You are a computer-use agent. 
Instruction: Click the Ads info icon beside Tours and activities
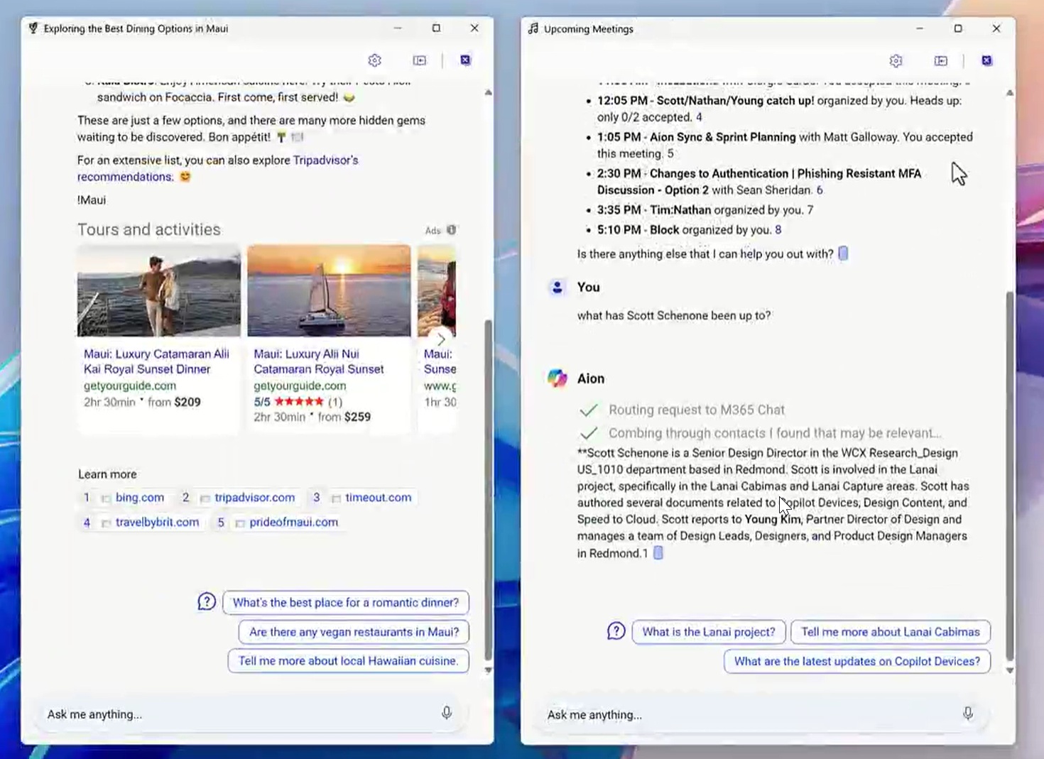pyautogui.click(x=452, y=230)
